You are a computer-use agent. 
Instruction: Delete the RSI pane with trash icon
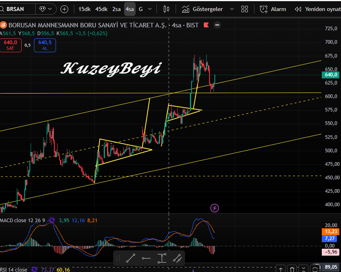(x=292, y=269)
